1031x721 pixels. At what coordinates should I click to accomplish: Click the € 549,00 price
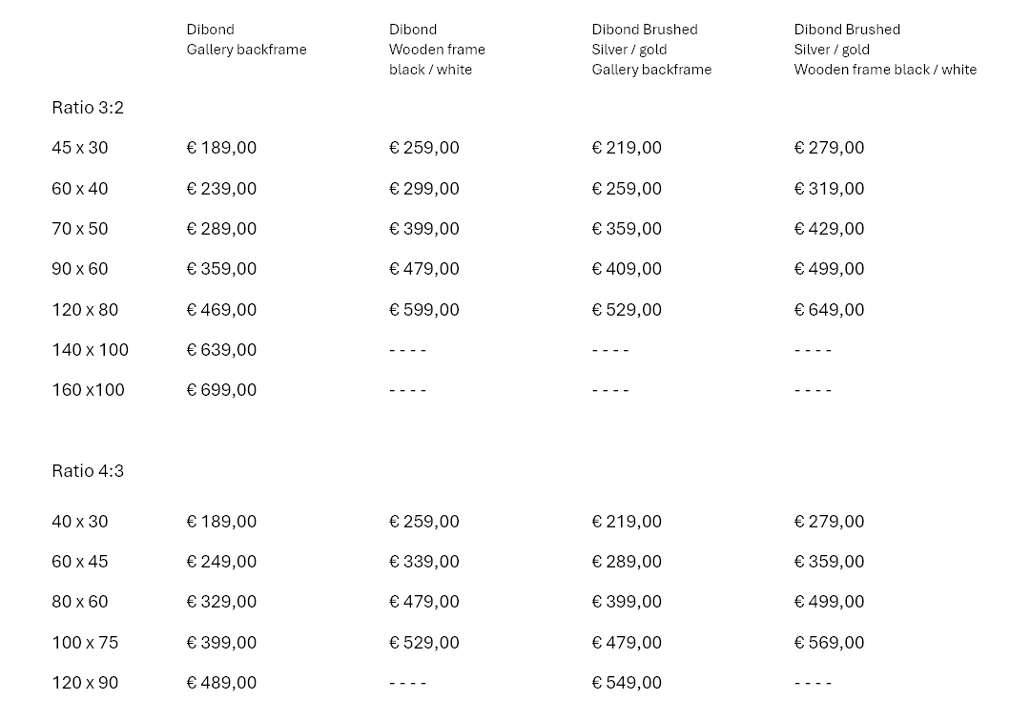(627, 683)
